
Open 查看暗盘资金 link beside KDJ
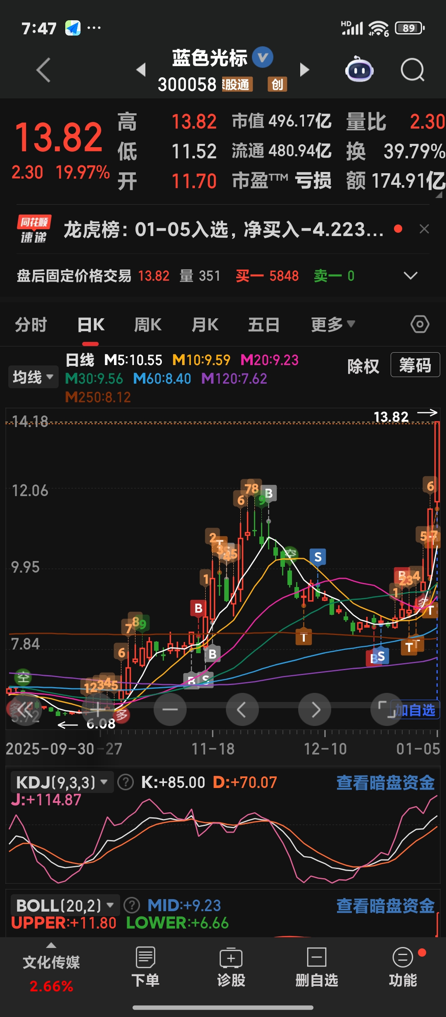[x=385, y=783]
